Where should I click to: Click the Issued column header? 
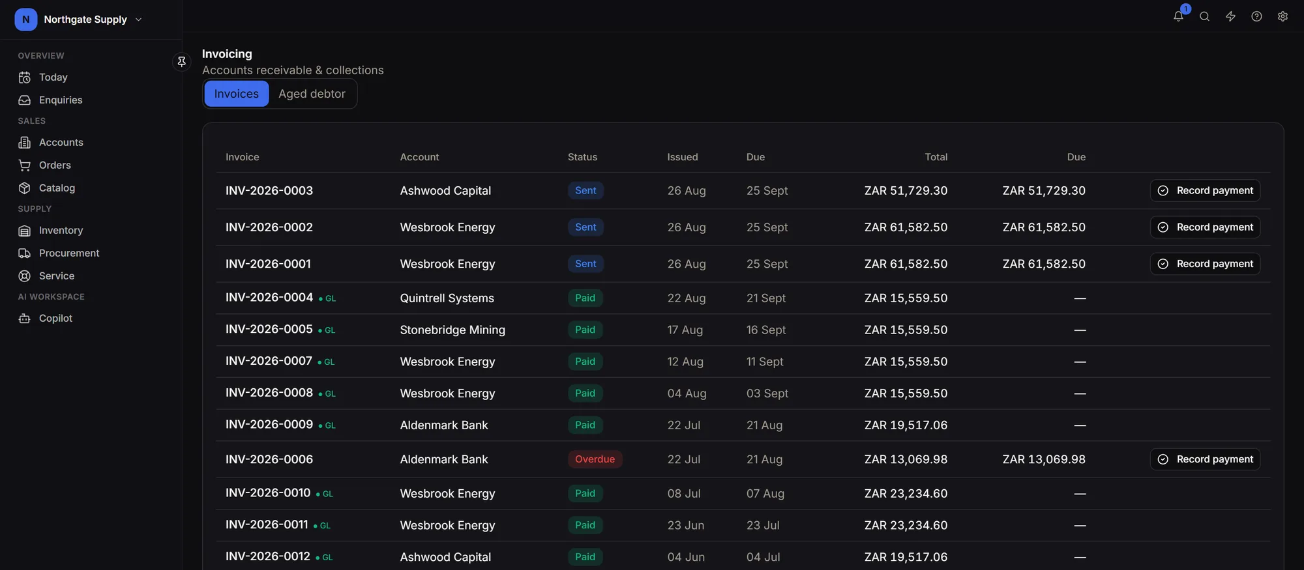[682, 157]
